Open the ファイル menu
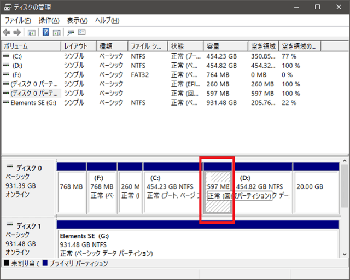Screen dimensions: 350x280 [17, 20]
